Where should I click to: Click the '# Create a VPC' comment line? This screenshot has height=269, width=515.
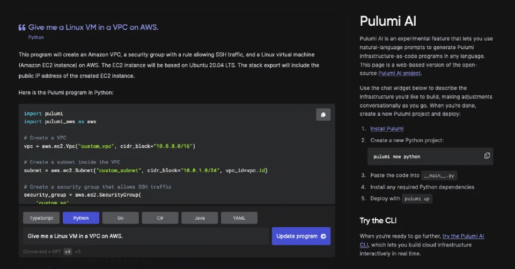[x=45, y=138]
